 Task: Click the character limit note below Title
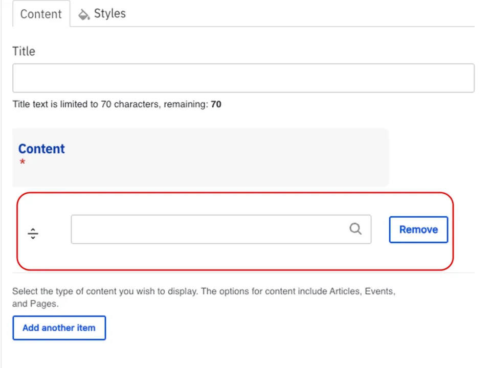[x=117, y=104]
